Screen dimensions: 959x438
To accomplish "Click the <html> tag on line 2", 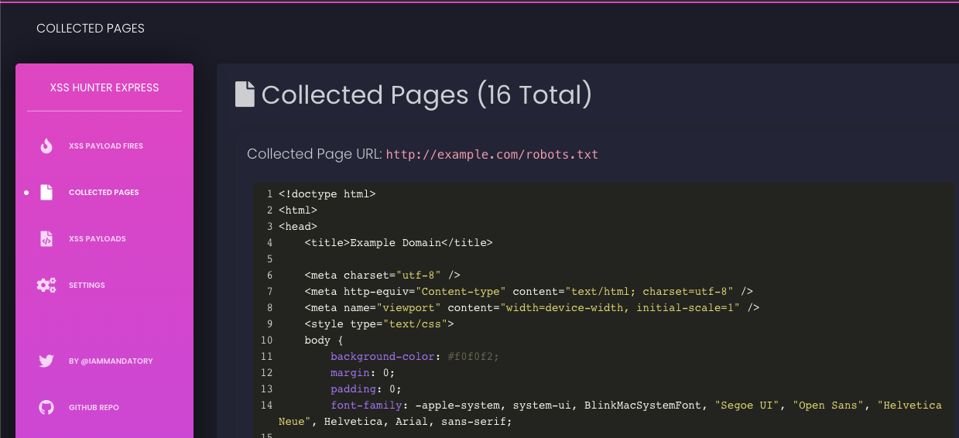I will point(298,210).
